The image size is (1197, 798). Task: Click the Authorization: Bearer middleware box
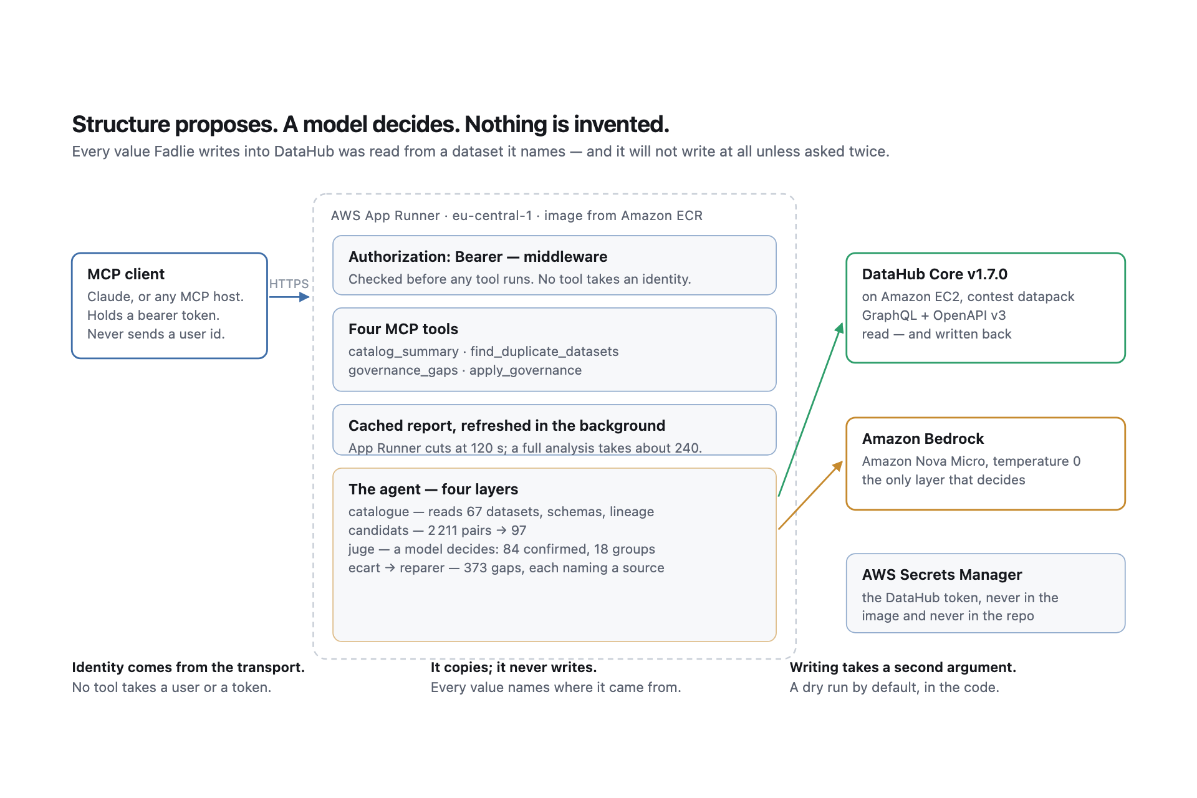[554, 265]
